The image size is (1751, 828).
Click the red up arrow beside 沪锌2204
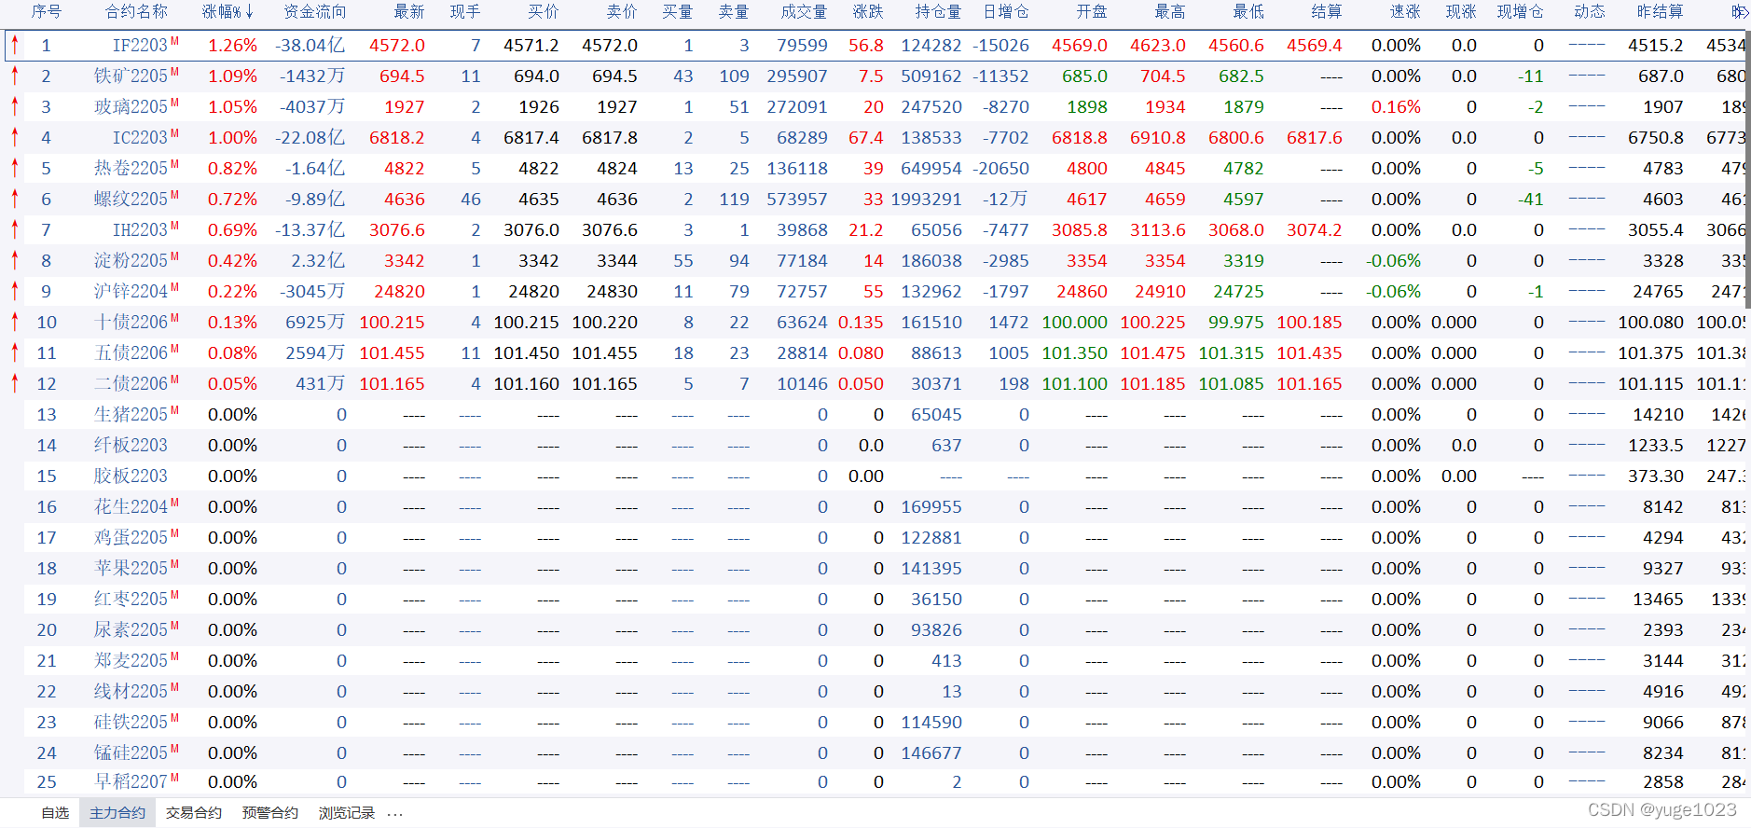click(15, 291)
